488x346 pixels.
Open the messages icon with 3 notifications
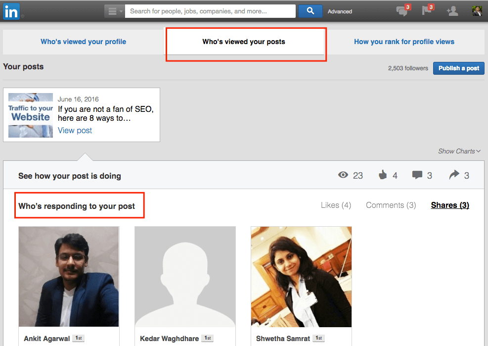pos(402,11)
